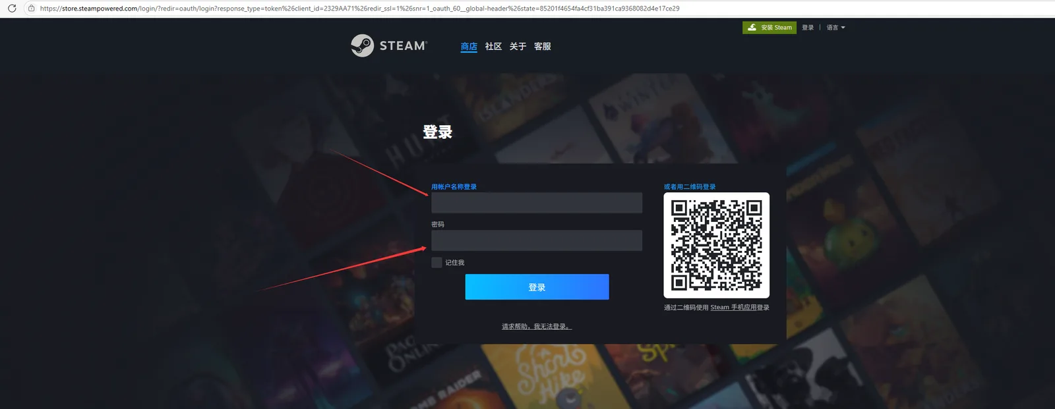This screenshot has height=409, width=1055.
Task: Go to Steam home via the logo
Action: click(389, 45)
